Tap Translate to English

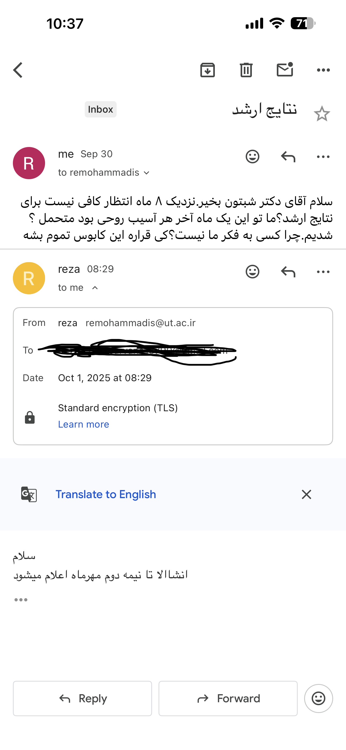106,494
